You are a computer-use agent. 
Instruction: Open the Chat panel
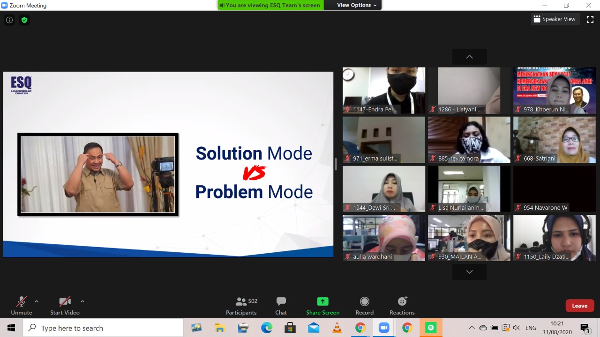(x=281, y=306)
